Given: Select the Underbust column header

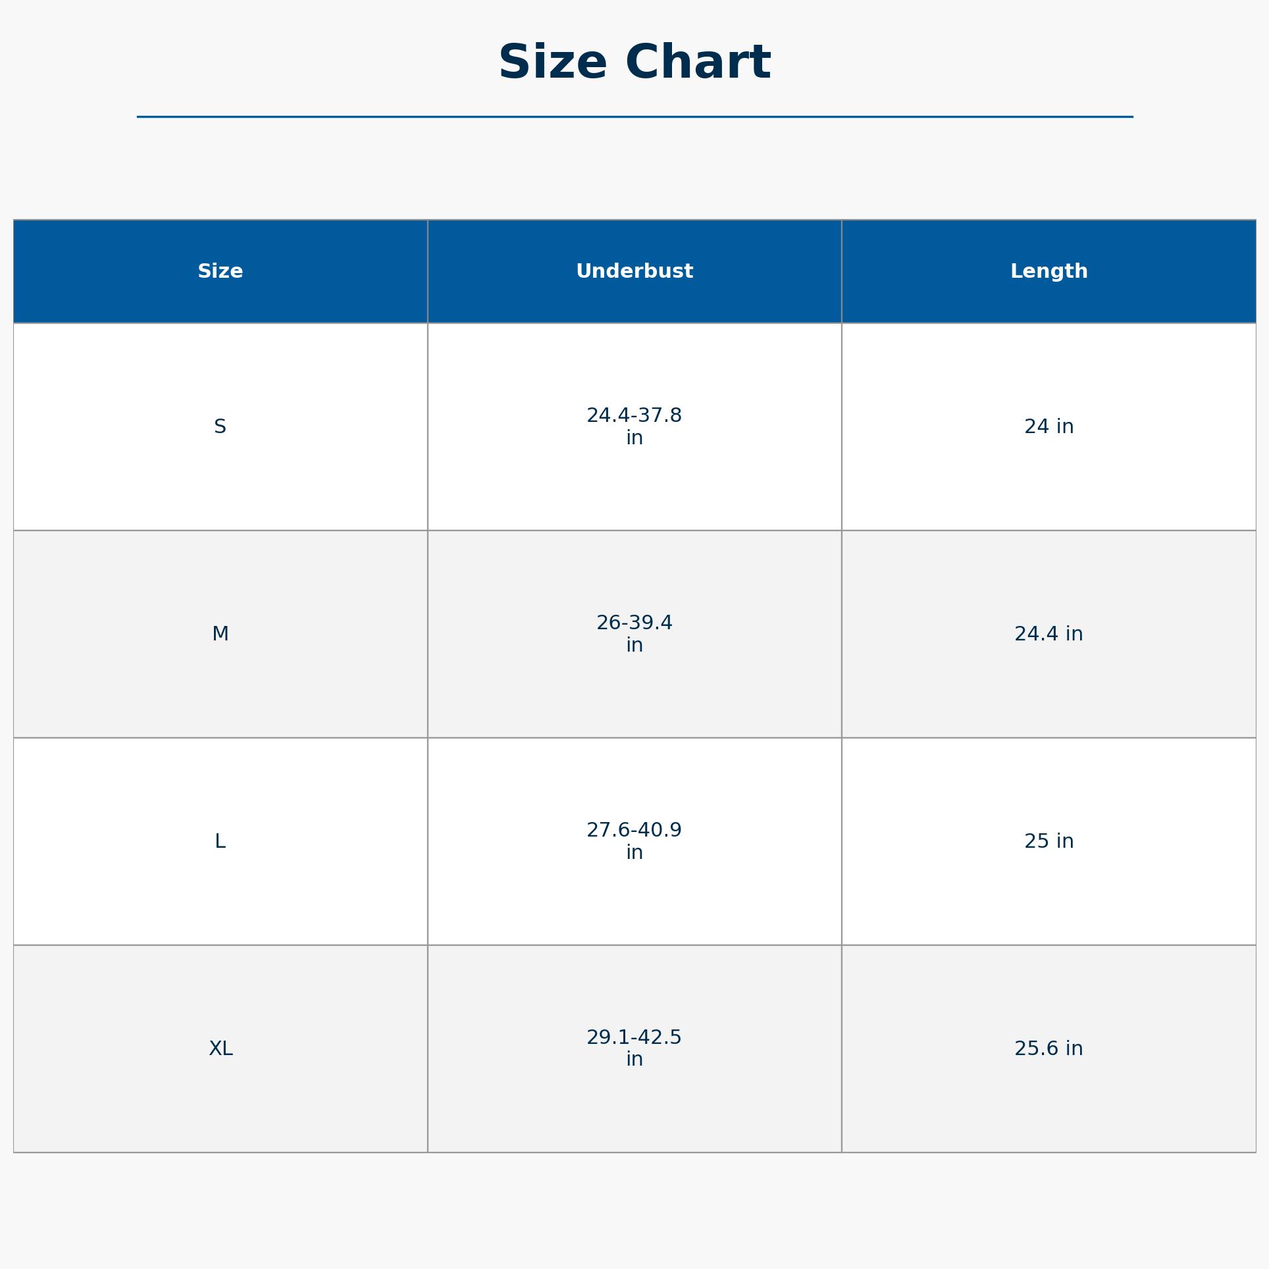Looking at the screenshot, I should (x=634, y=271).
